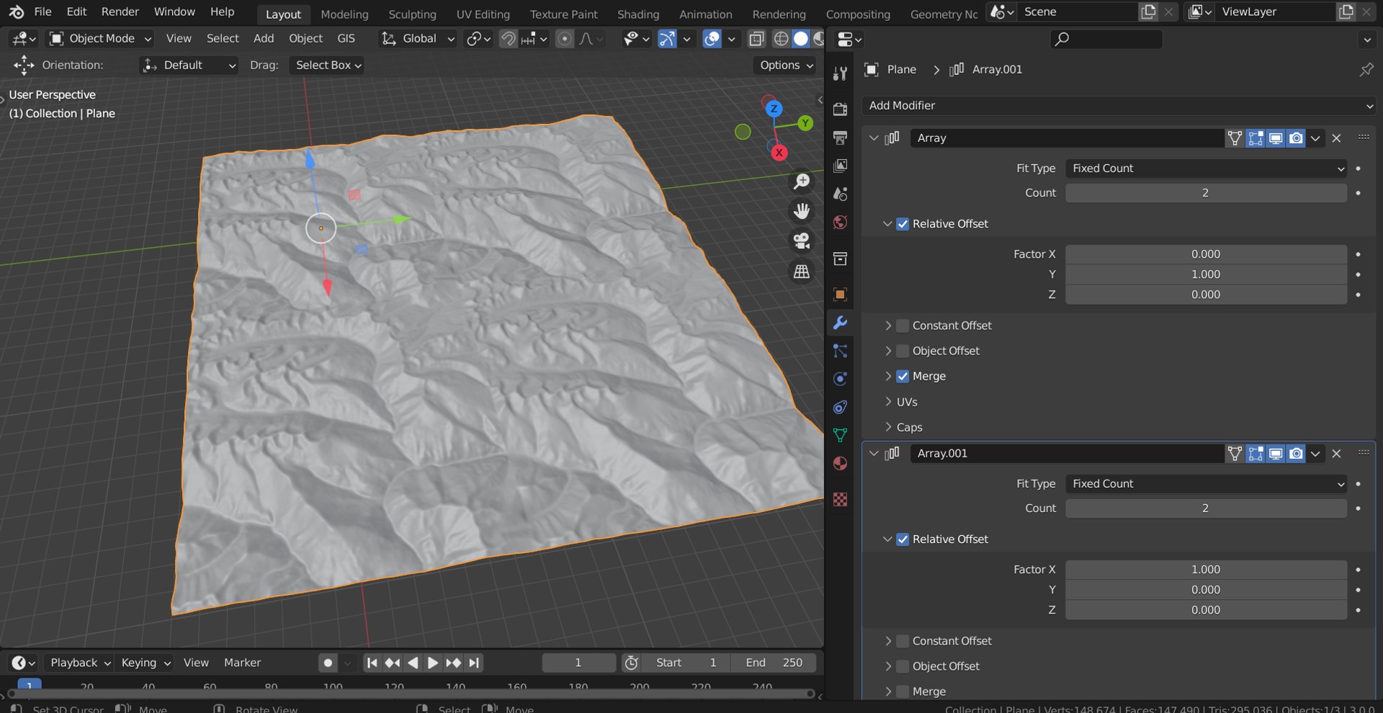Image resolution: width=1383 pixels, height=713 pixels.
Task: Click the viewport pan hand icon
Action: click(802, 211)
